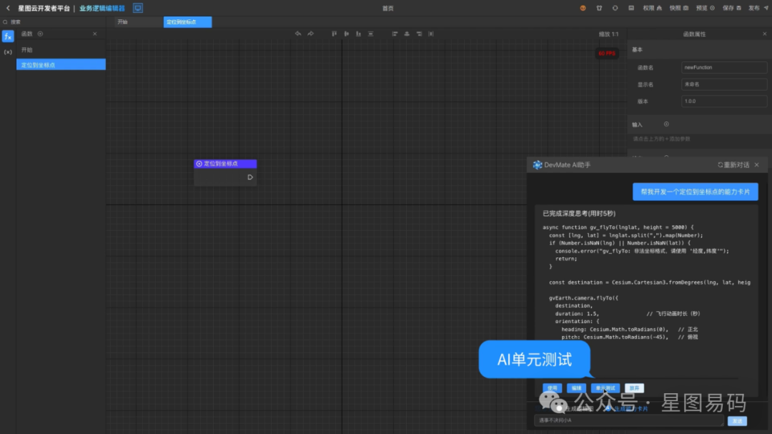Align nodes to right edge

419,34
